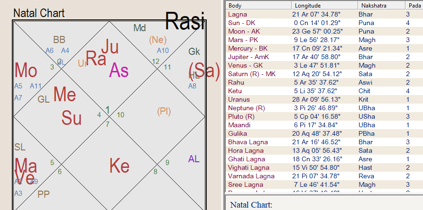Select the Sun - DK row

coord(324,23)
